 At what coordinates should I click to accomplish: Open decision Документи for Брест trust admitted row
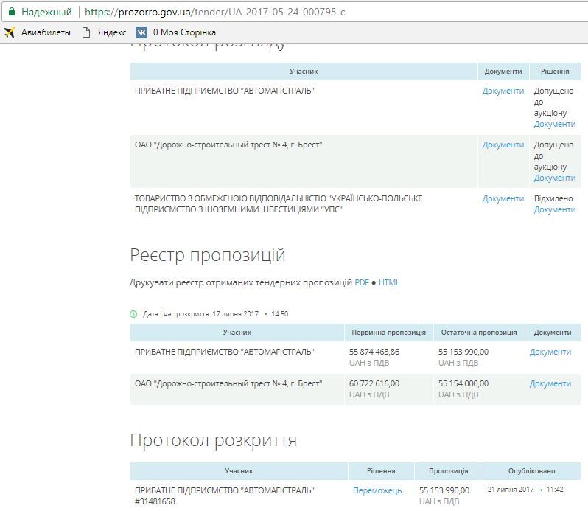(555, 178)
